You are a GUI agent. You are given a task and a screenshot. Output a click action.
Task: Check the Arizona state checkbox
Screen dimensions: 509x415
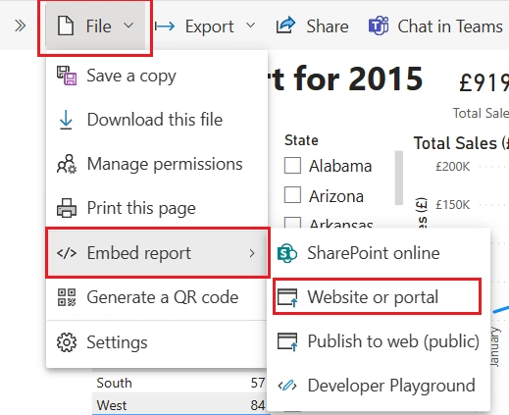(x=292, y=195)
